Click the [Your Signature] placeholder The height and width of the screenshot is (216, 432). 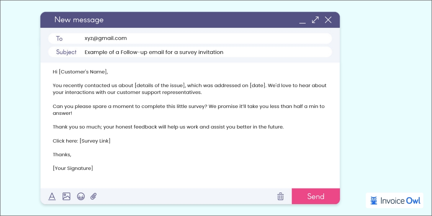pos(73,168)
